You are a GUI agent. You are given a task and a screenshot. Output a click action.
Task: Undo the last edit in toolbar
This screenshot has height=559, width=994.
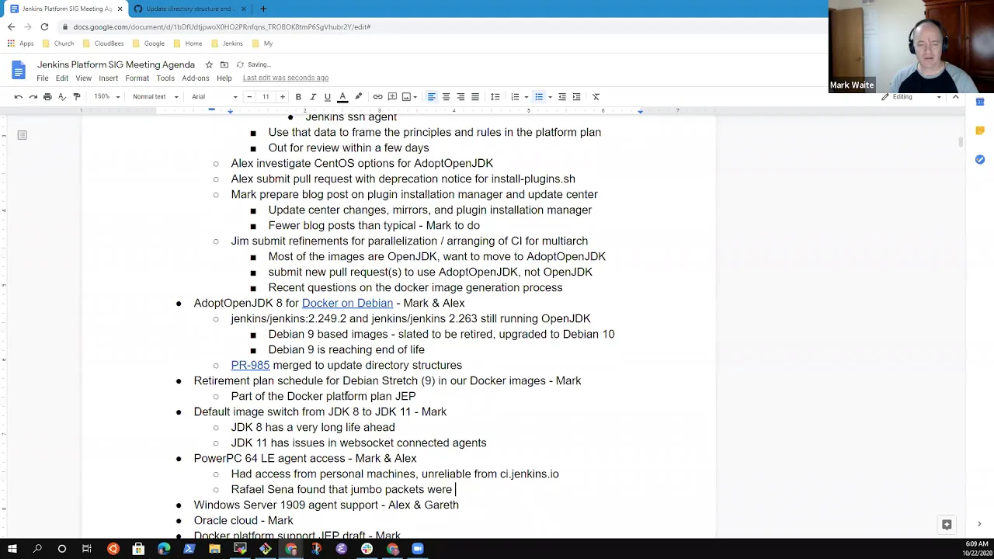[18, 97]
